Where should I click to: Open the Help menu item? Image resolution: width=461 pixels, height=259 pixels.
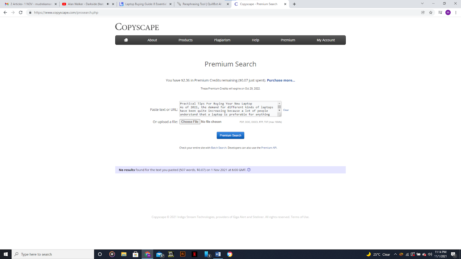(256, 40)
